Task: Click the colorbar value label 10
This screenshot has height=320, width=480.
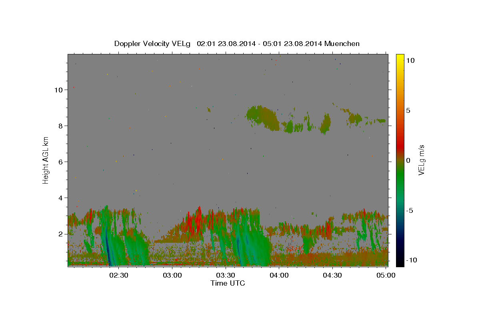Action: tap(410, 60)
